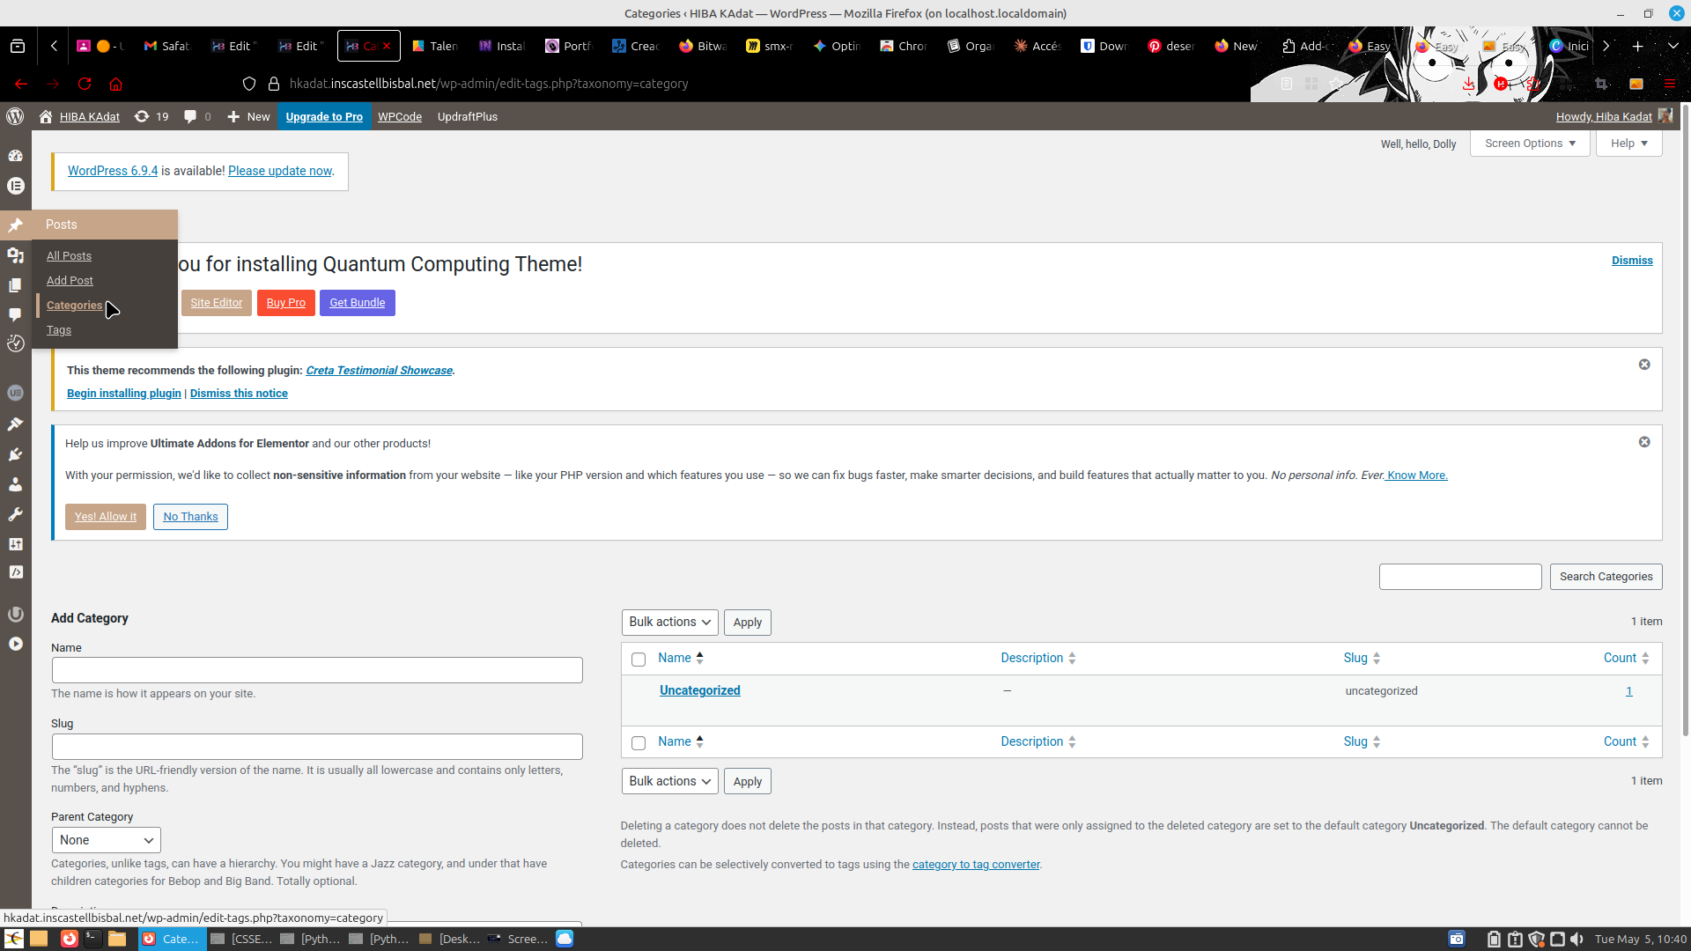
Task: Click New in the admin bar
Action: pyautogui.click(x=248, y=116)
